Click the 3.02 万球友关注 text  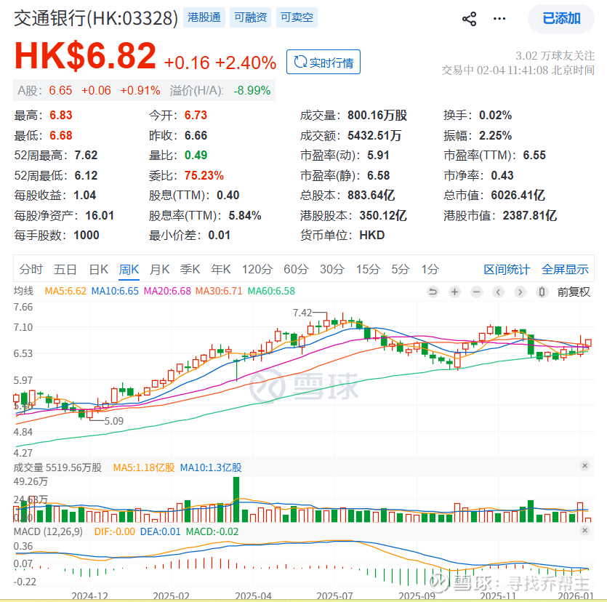pos(555,56)
